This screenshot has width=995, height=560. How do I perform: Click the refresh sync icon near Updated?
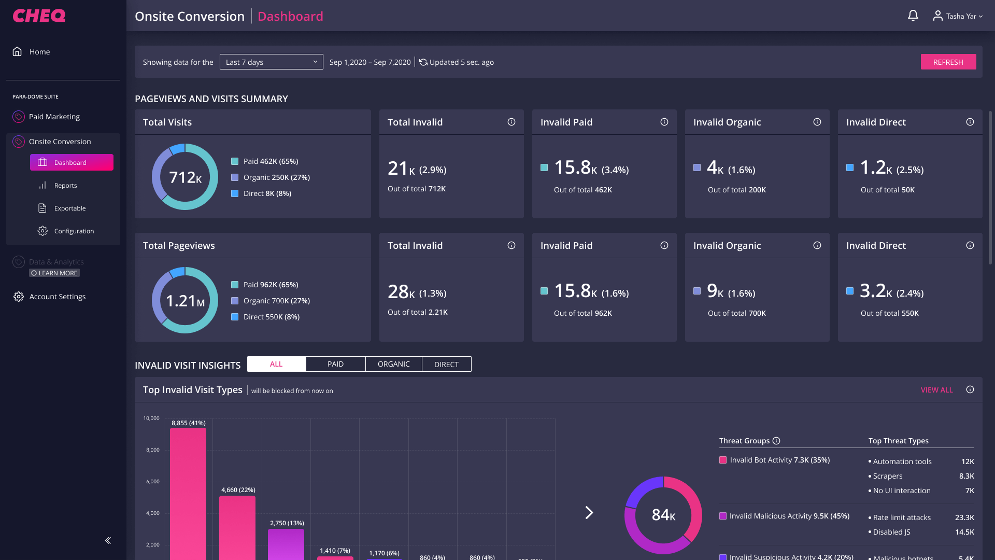[423, 62]
